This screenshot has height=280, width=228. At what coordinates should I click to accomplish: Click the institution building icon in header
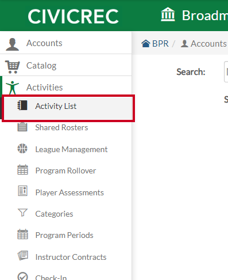168,14
